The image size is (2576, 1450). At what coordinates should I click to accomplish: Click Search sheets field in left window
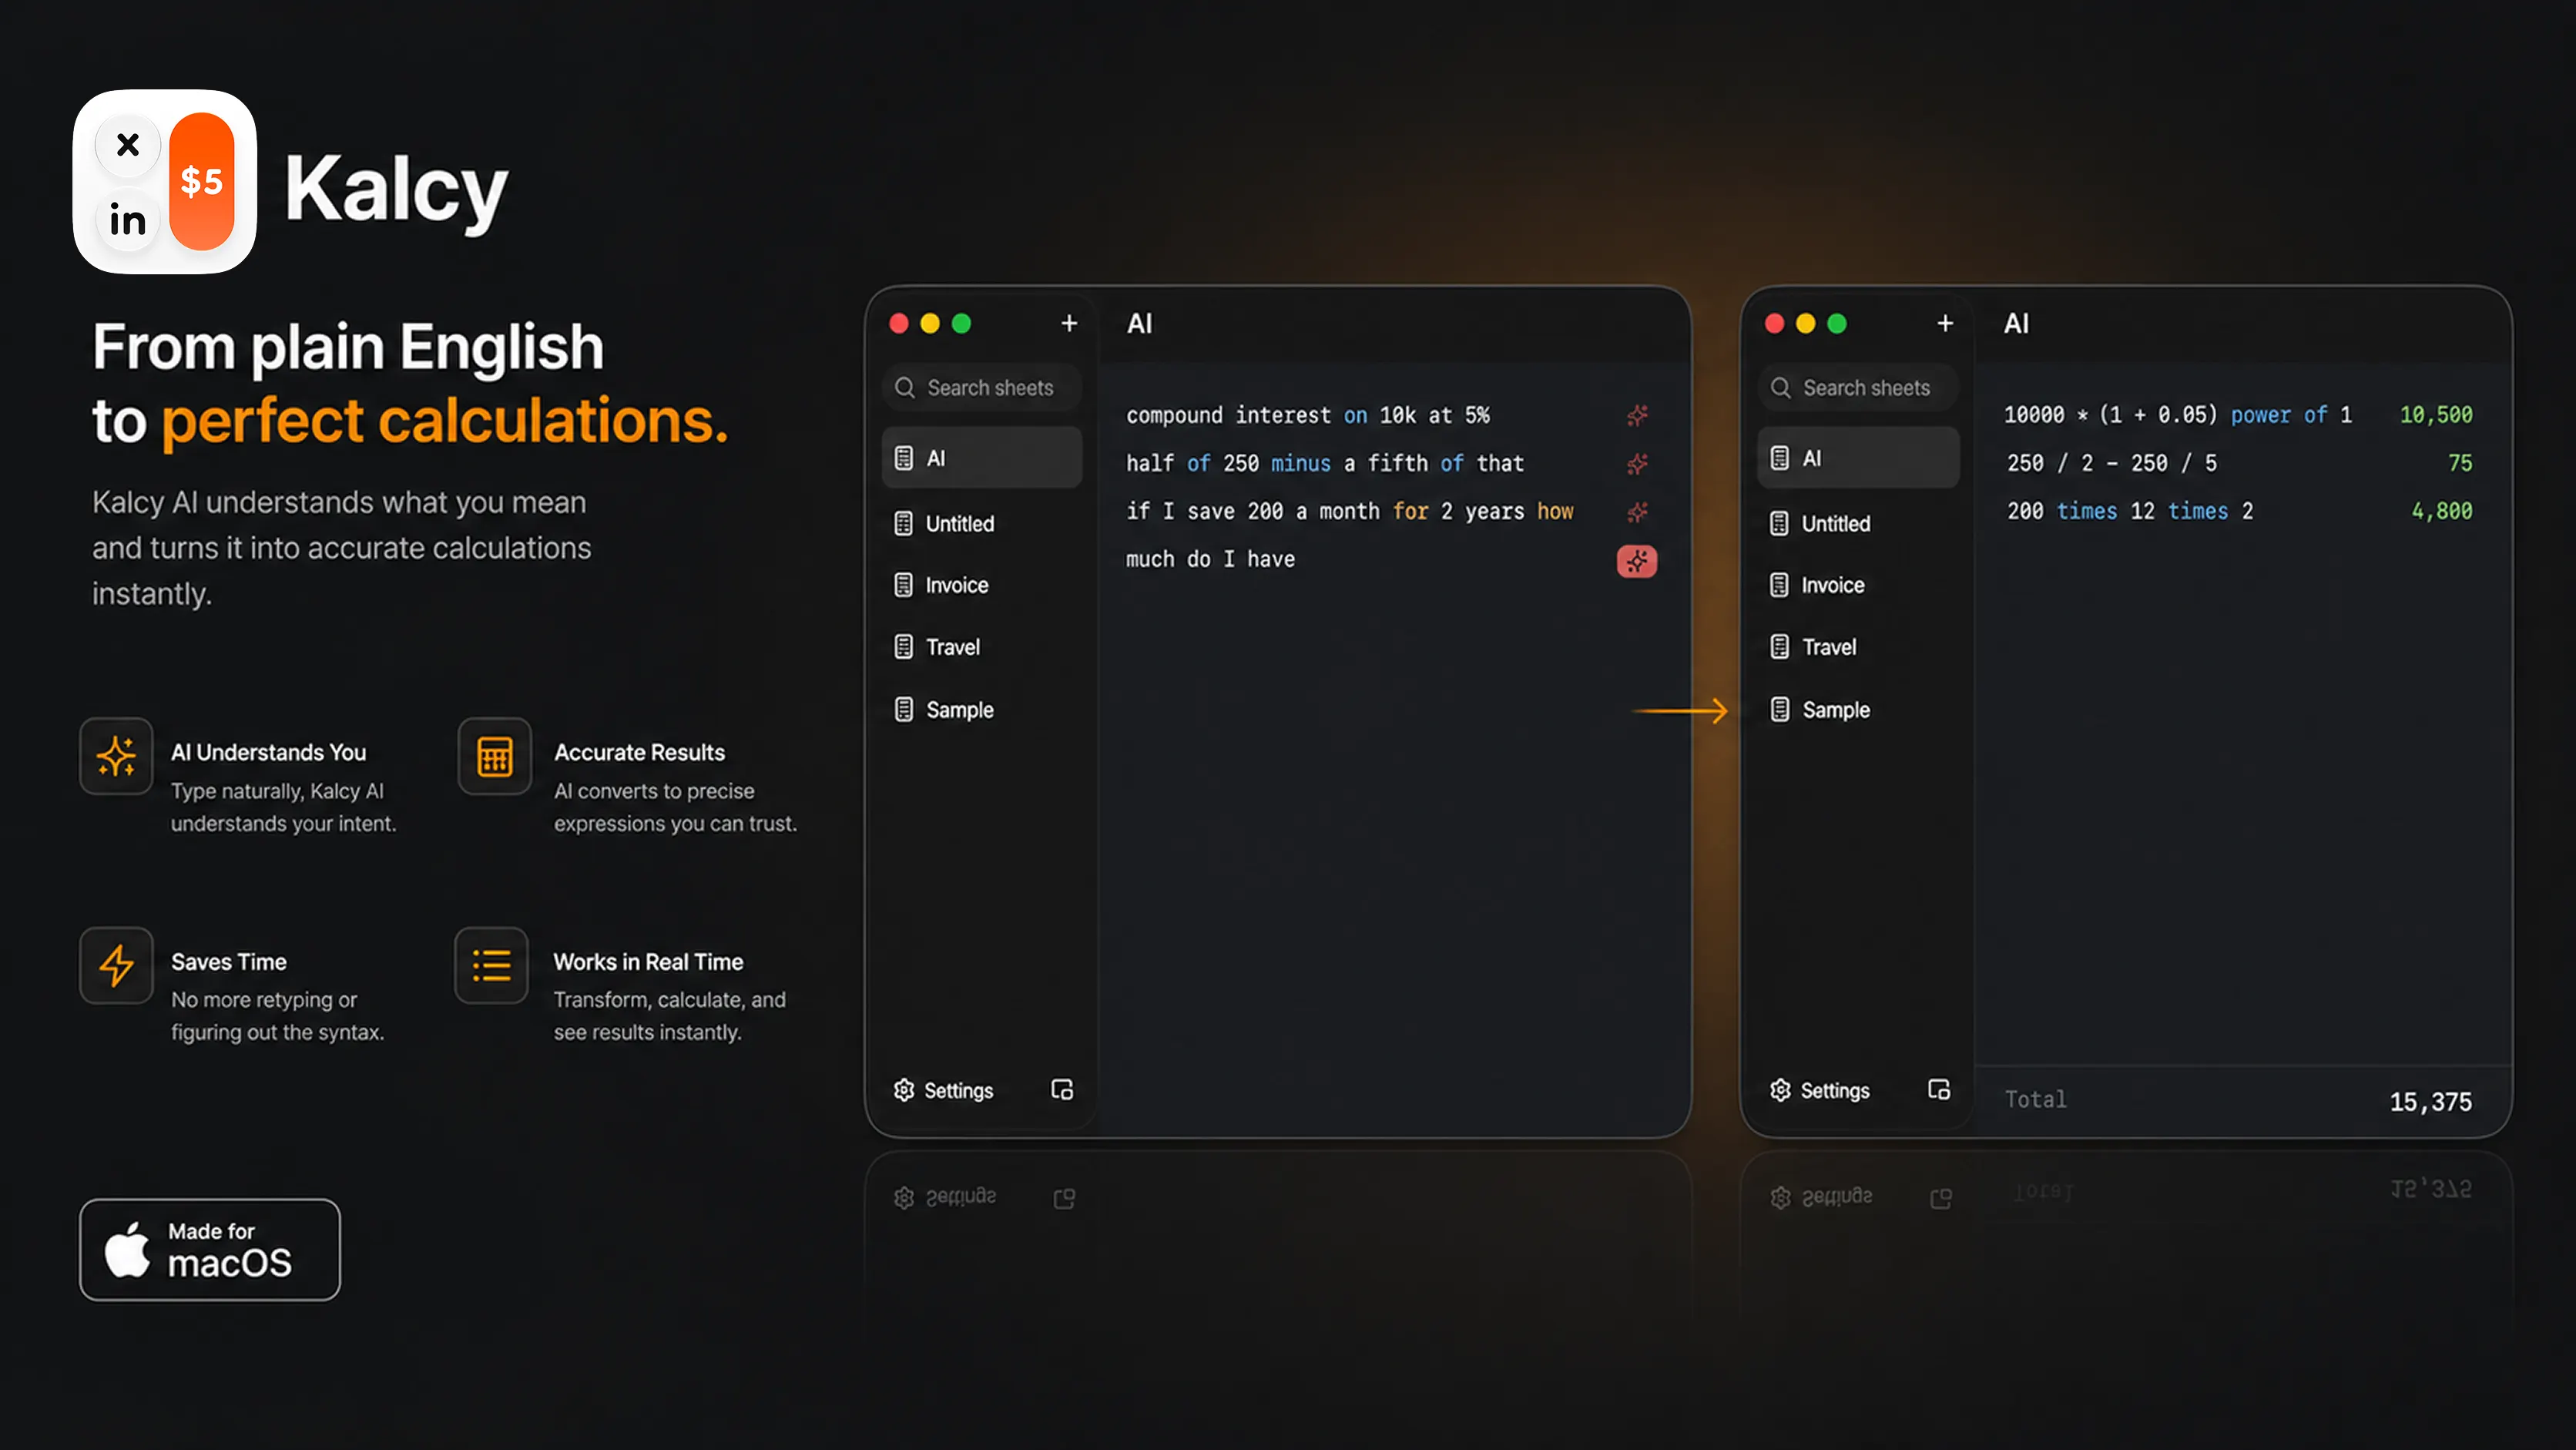pos(981,388)
